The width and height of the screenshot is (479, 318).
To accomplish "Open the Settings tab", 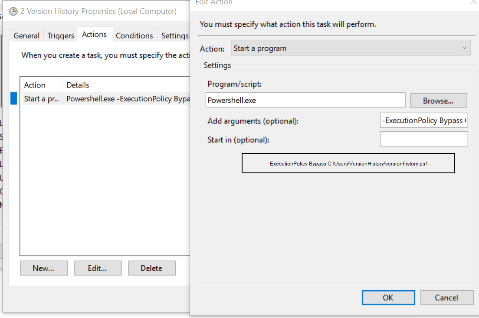I will (174, 35).
